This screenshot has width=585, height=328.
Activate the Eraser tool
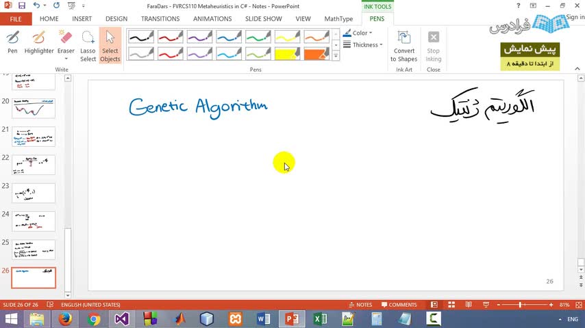point(66,44)
